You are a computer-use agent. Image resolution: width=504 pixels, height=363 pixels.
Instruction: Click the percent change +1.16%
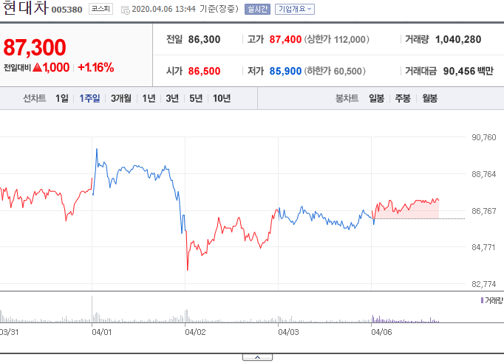click(96, 67)
